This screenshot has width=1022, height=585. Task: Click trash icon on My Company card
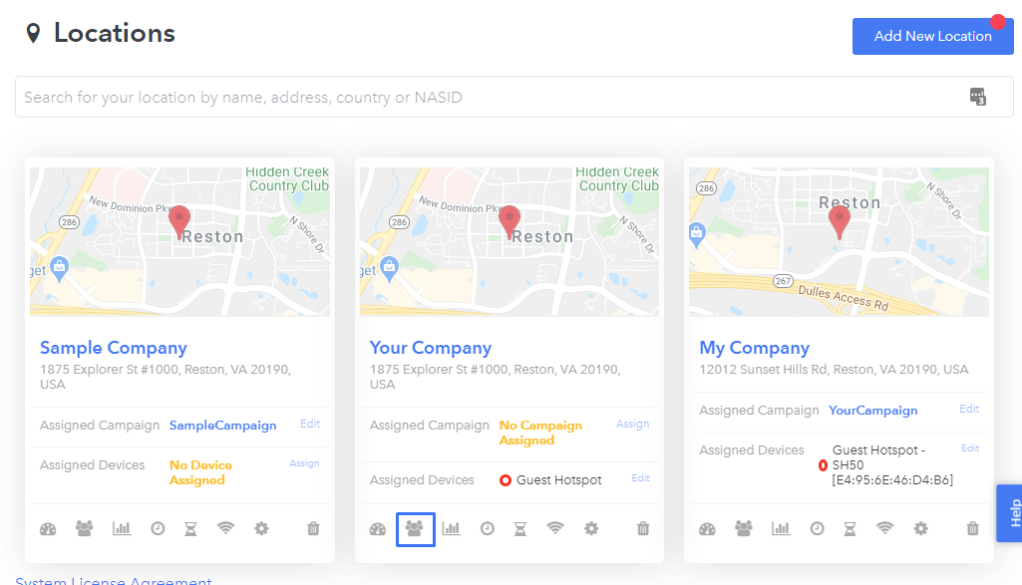(x=972, y=528)
